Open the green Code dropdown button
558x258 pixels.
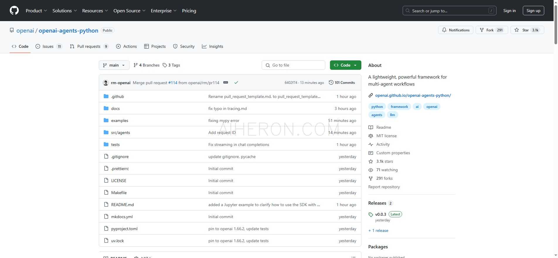click(x=346, y=65)
